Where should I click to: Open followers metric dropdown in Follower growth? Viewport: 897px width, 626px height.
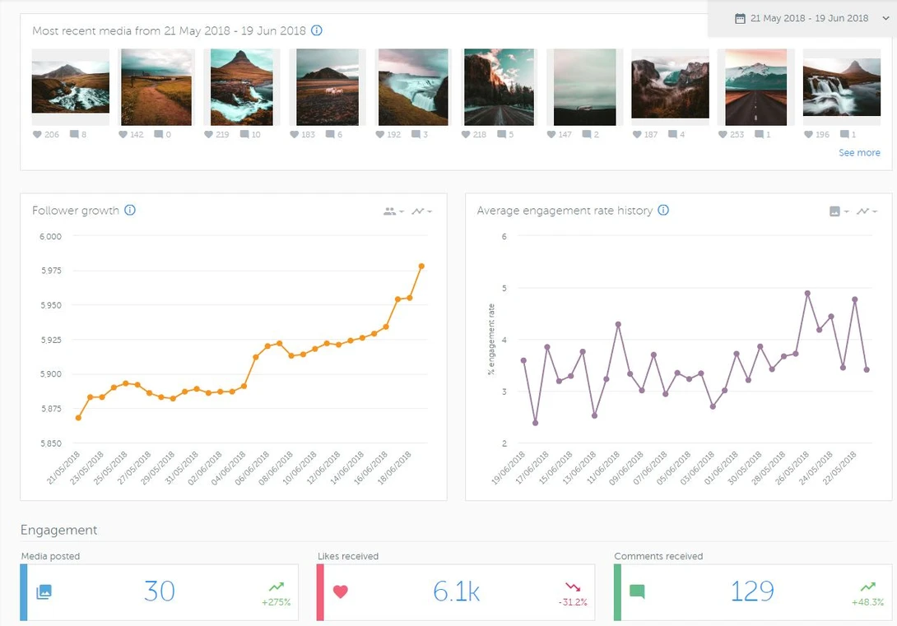(x=393, y=211)
